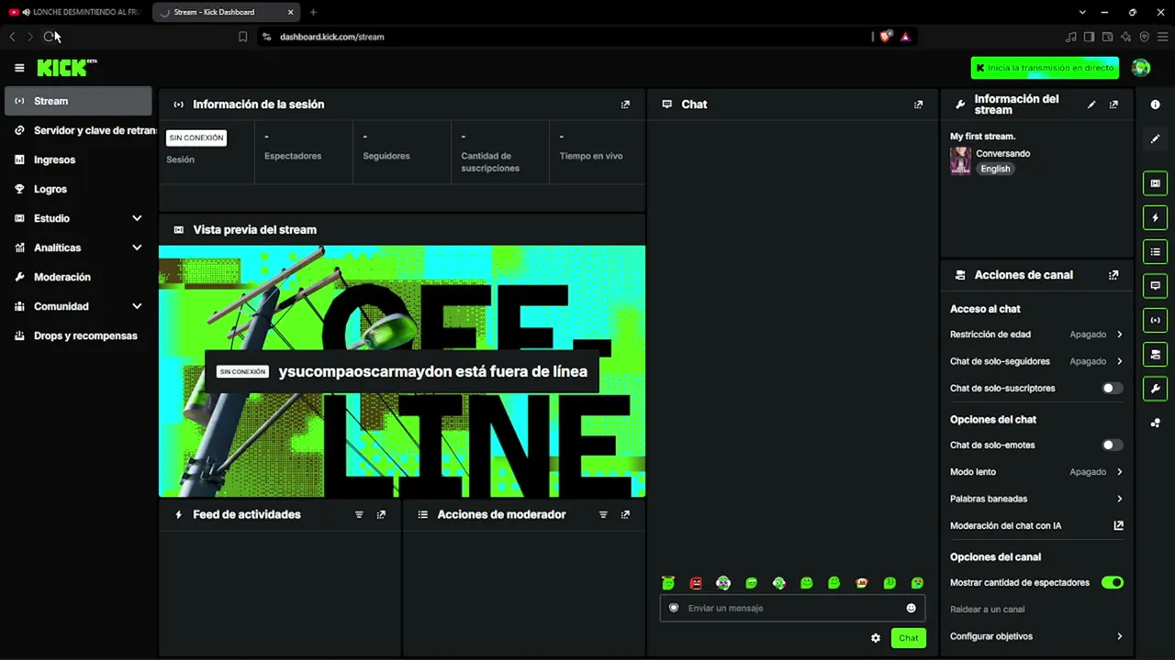Toggle the stream info wrench widget
The width and height of the screenshot is (1175, 660).
click(1156, 389)
